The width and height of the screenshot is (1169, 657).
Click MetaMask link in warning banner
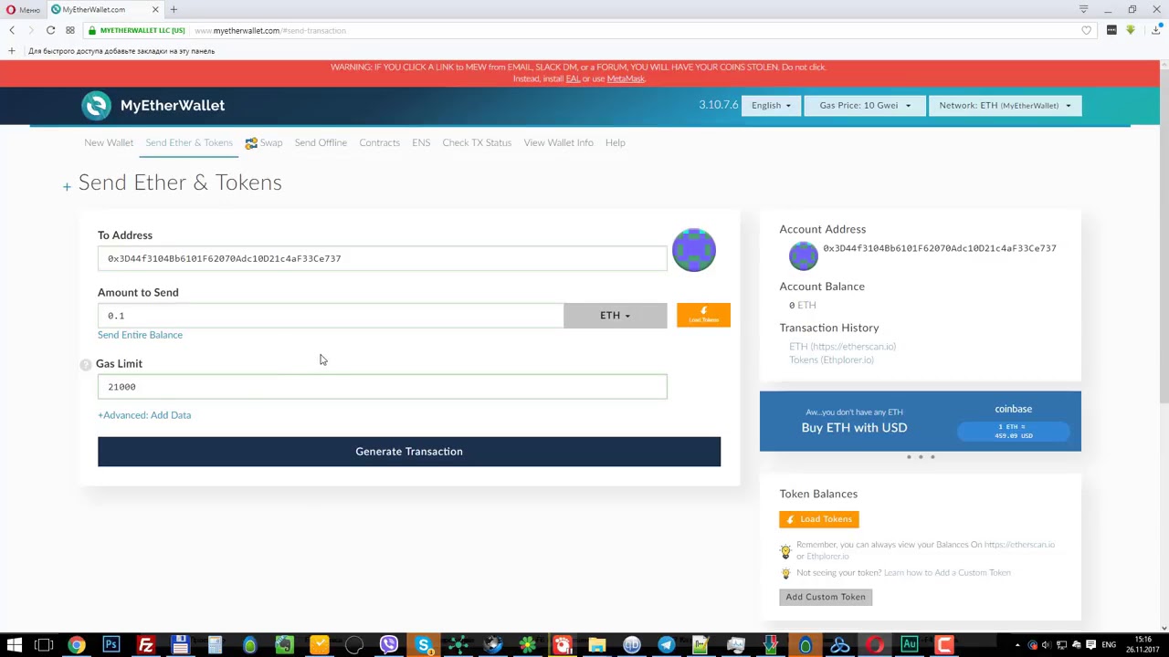point(626,78)
